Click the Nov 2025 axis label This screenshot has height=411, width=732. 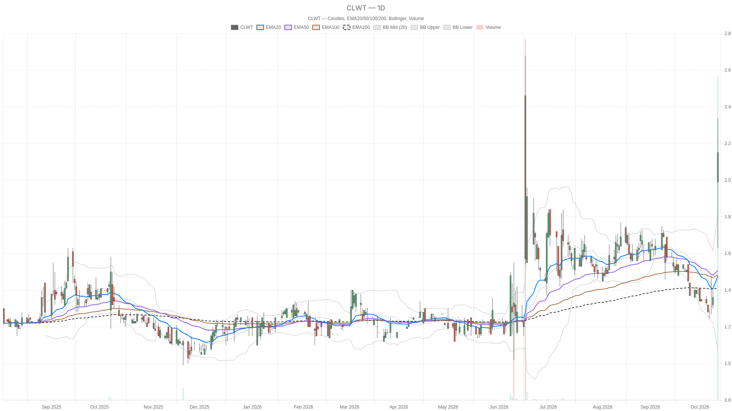pyautogui.click(x=153, y=407)
